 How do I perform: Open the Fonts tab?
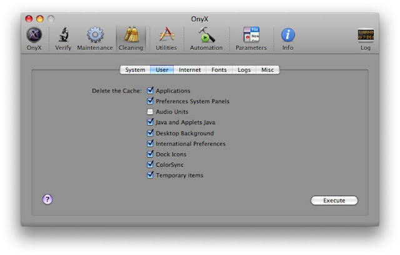[x=219, y=70]
